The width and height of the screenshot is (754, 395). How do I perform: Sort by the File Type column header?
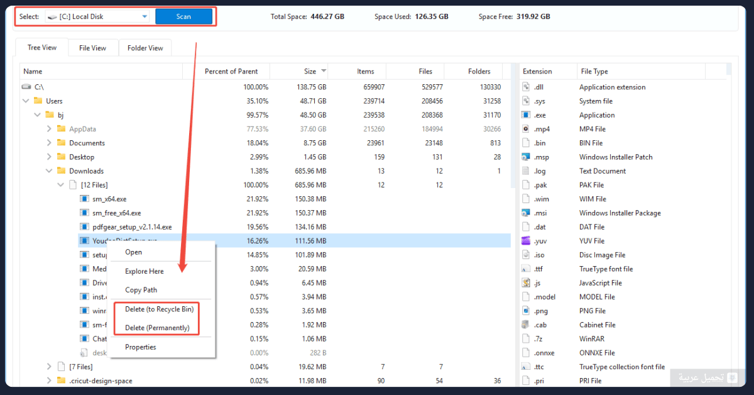641,71
